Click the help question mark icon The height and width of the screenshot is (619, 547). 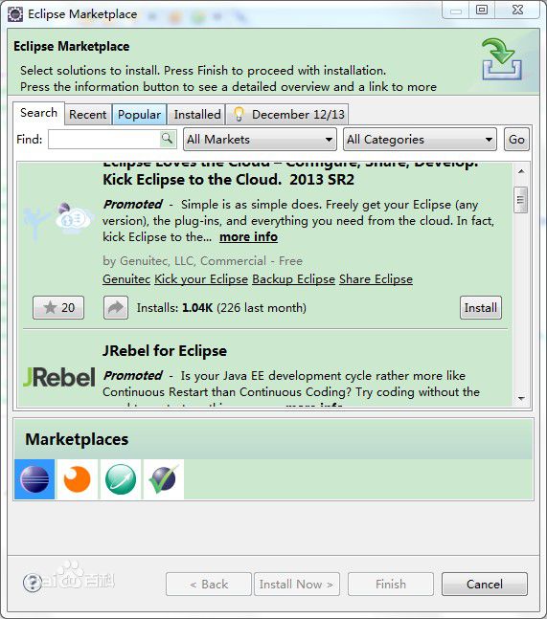coord(32,583)
